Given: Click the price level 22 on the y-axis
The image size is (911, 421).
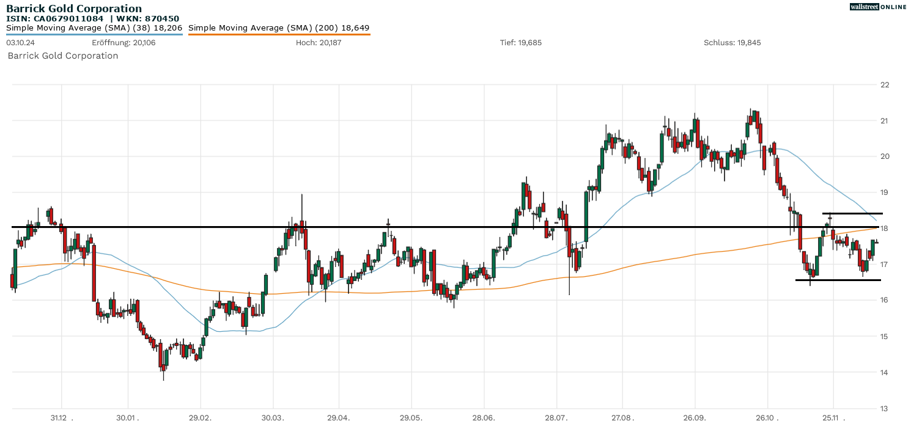Looking at the screenshot, I should [x=885, y=85].
